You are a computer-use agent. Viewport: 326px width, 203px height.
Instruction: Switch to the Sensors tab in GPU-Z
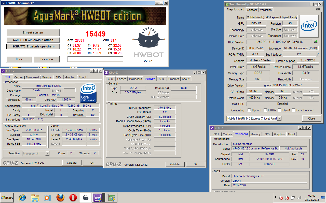252,10
